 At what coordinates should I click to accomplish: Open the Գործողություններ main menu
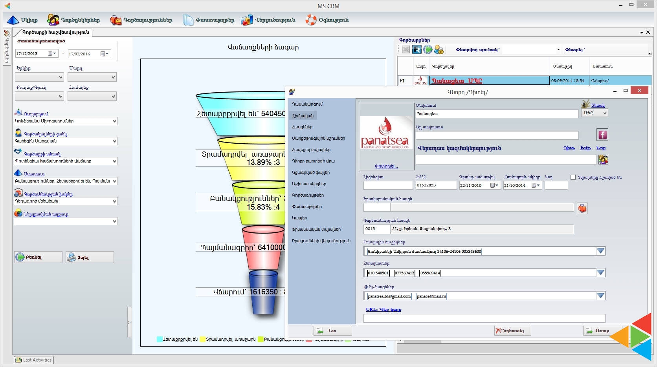(x=141, y=20)
